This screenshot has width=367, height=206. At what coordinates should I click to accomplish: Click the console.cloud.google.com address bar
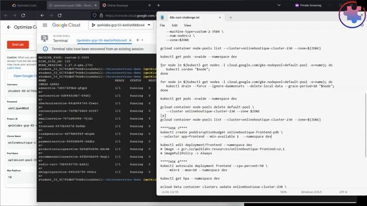pos(130,15)
